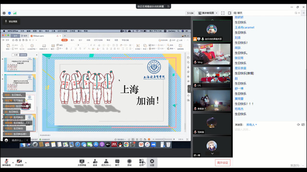Open the Apps icon in toolbar
This screenshot has height=172, width=307.
click(x=142, y=162)
